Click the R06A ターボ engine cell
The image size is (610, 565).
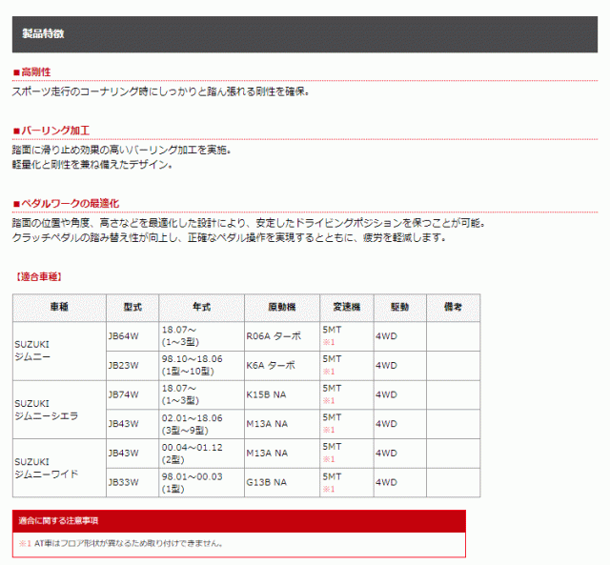pyautogui.click(x=273, y=336)
